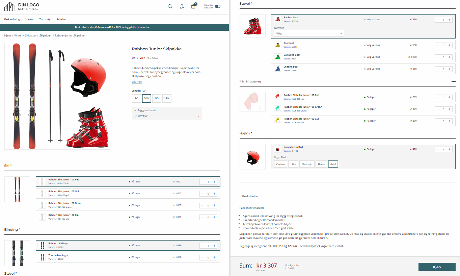
Task: Click the Rabben Skifeller Gul icon
Action: coord(277,120)
